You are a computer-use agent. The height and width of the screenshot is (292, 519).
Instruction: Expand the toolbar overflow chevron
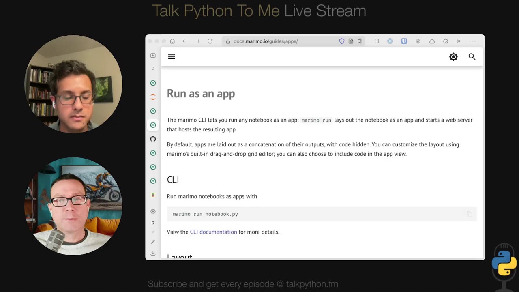coord(459,41)
